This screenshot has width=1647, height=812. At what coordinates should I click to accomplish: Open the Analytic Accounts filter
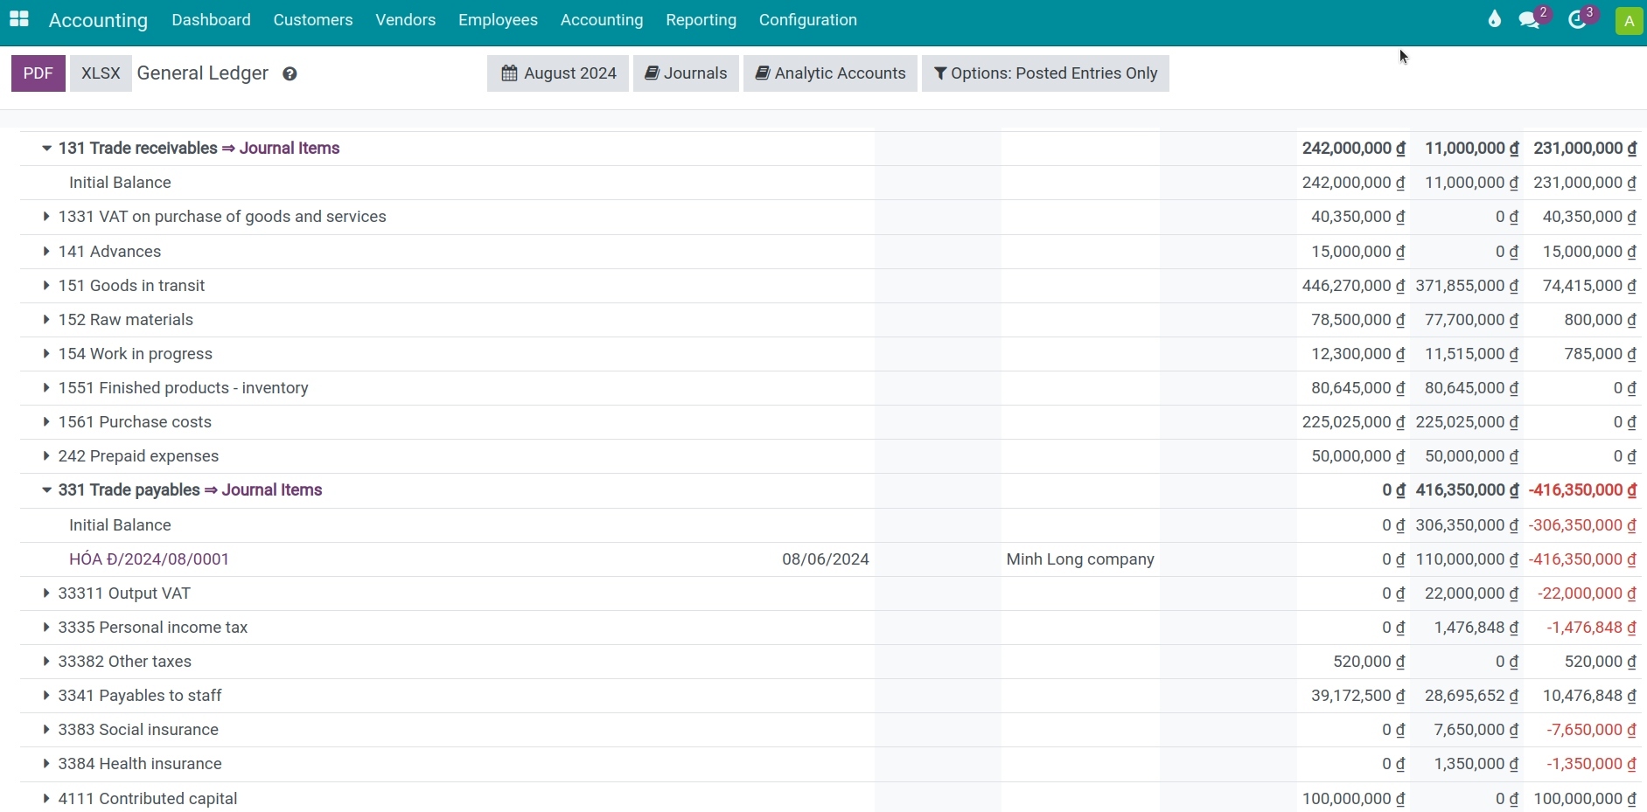tap(830, 73)
